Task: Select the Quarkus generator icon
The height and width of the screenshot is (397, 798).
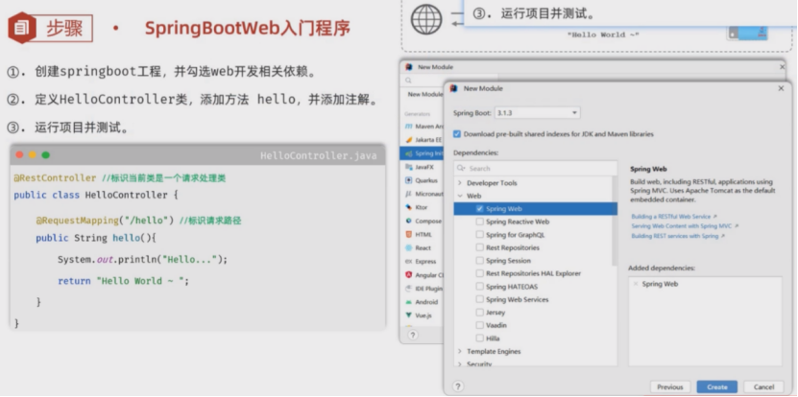Action: [x=409, y=180]
